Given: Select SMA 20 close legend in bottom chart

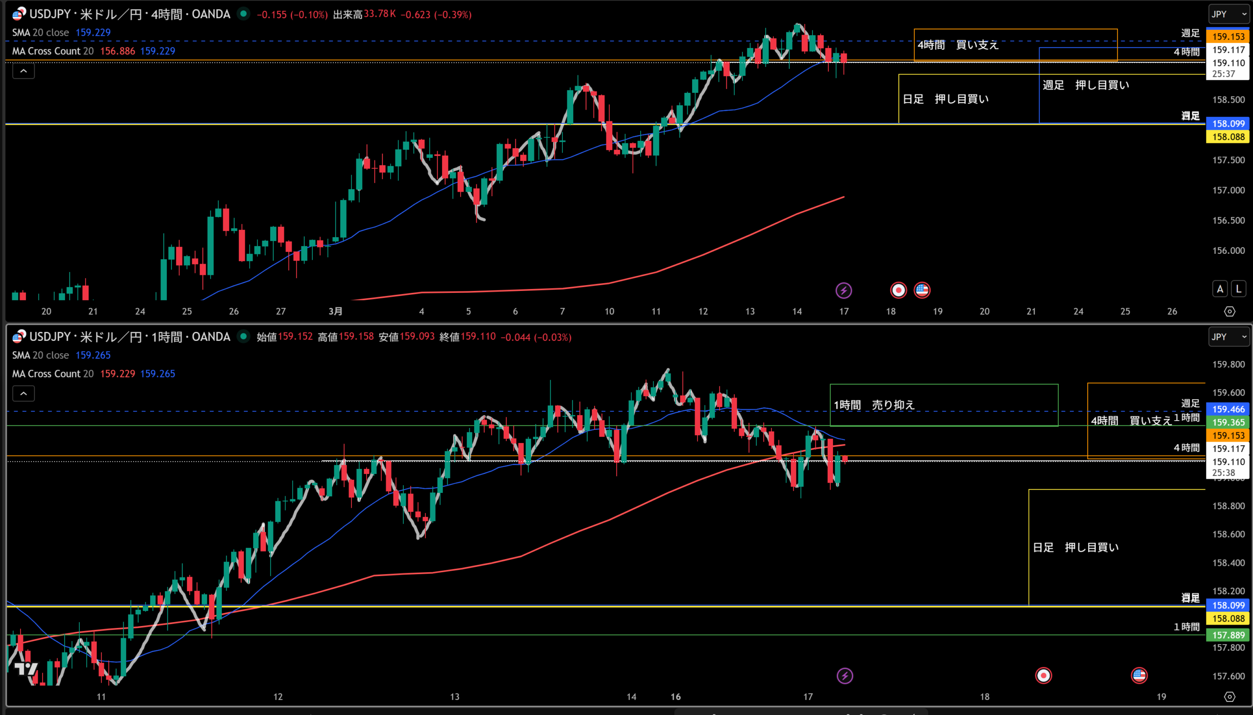Looking at the screenshot, I should 40,355.
